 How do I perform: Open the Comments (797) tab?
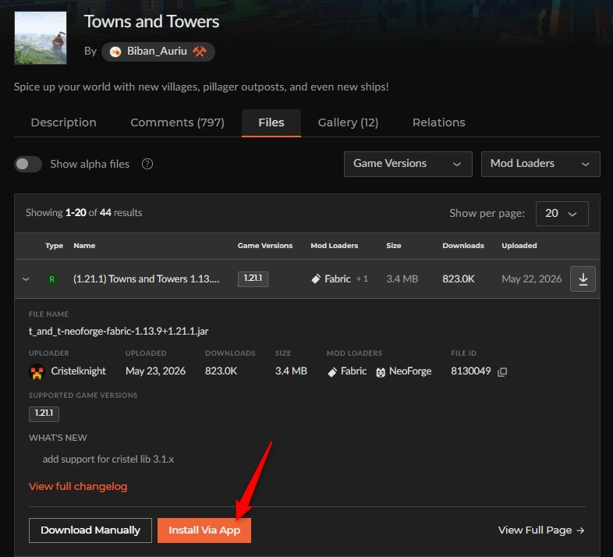pos(178,122)
